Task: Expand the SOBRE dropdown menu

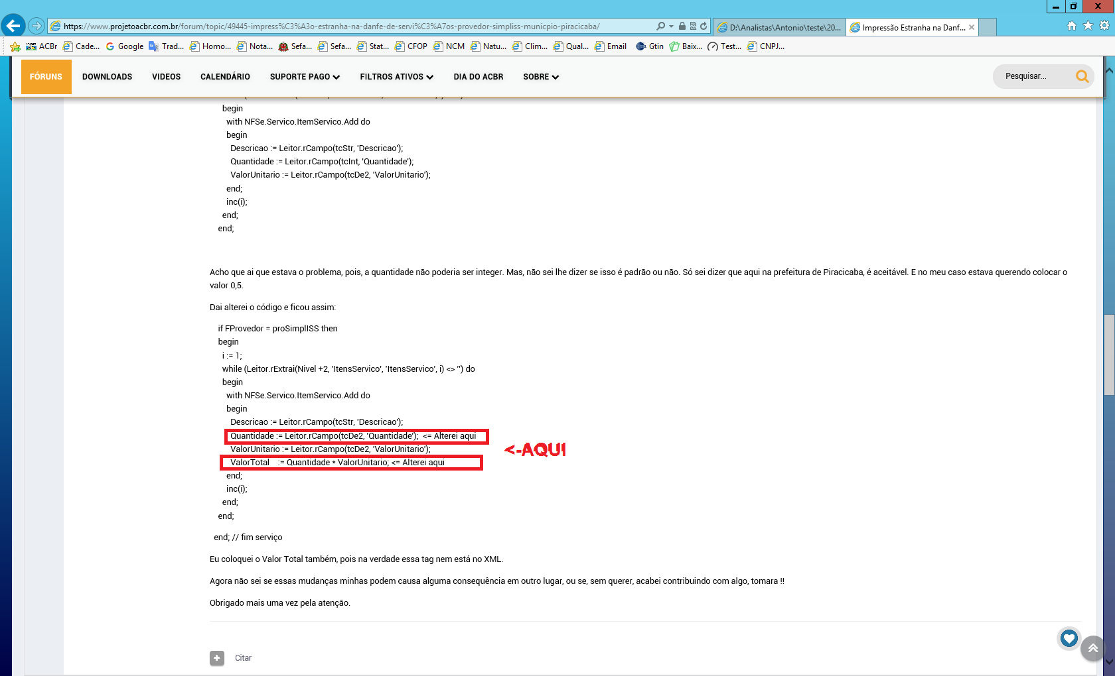Action: tap(541, 77)
